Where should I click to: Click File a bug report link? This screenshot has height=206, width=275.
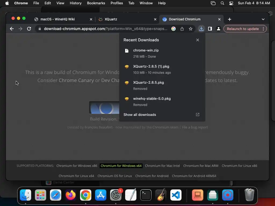point(195,127)
